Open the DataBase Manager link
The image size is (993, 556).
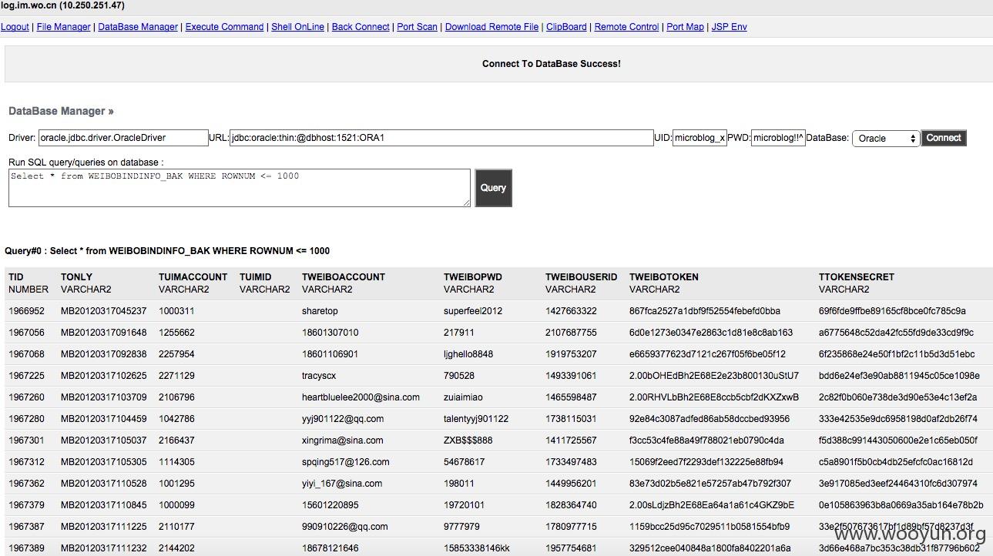(x=138, y=27)
